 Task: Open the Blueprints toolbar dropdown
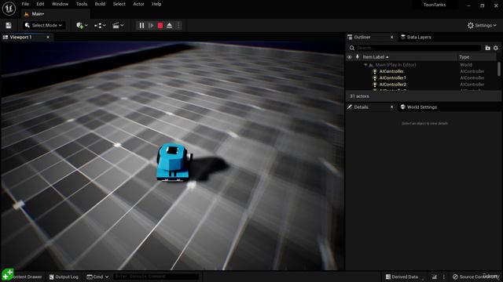100,25
